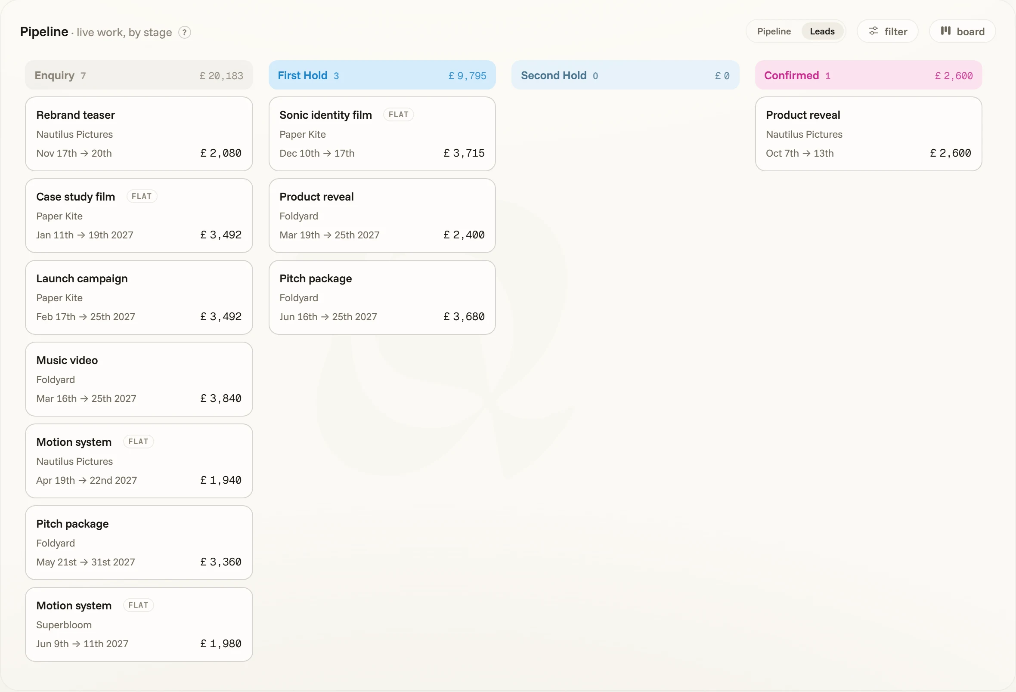
Task: Click the £ 9,795 First Hold total
Action: (x=468, y=76)
